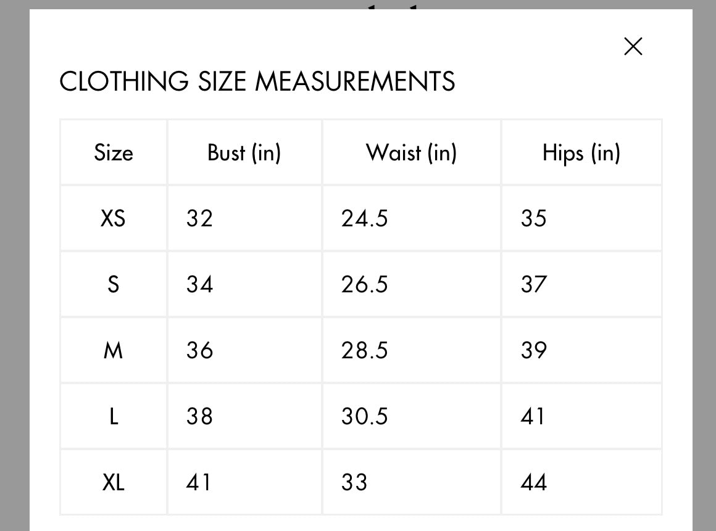
Task: Click the Hips (in) column header
Action: [x=581, y=152]
